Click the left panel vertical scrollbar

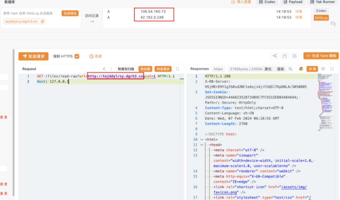pyautogui.click(x=13, y=123)
